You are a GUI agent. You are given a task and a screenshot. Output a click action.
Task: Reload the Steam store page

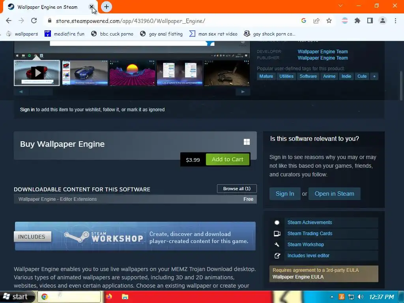click(x=34, y=21)
